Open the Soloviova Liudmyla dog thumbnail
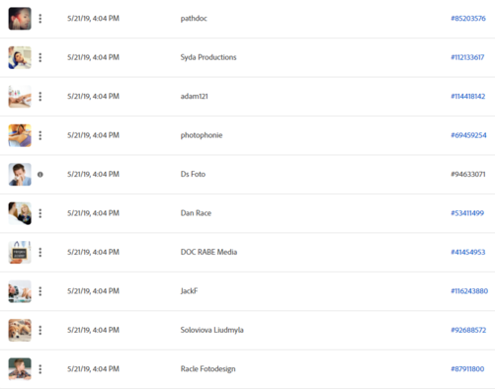The height and width of the screenshot is (389, 495). coord(20,330)
